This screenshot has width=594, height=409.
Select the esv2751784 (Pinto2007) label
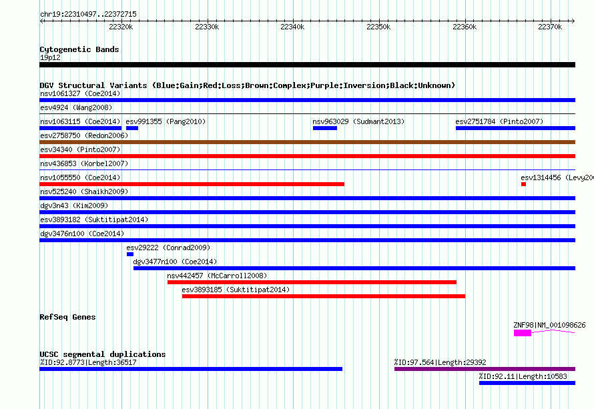(x=499, y=121)
